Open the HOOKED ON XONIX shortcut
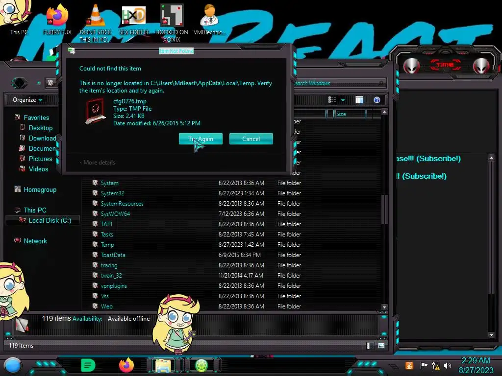This screenshot has width=502, height=376. tap(172, 23)
